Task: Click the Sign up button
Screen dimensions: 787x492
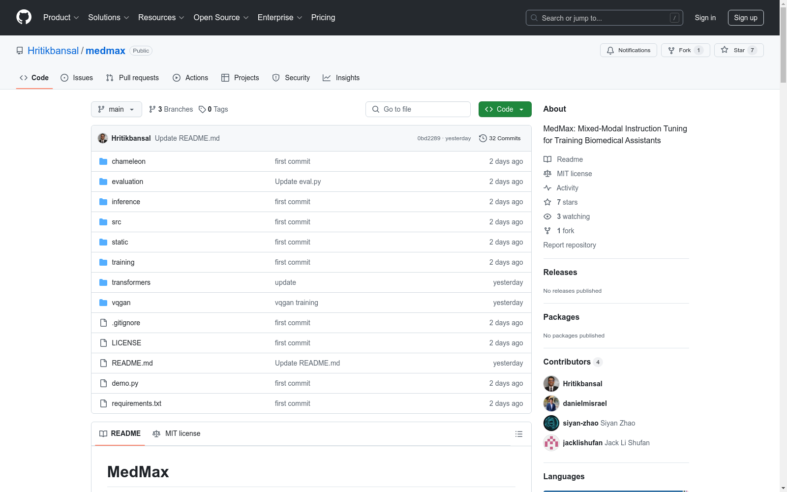Action: 746,18
